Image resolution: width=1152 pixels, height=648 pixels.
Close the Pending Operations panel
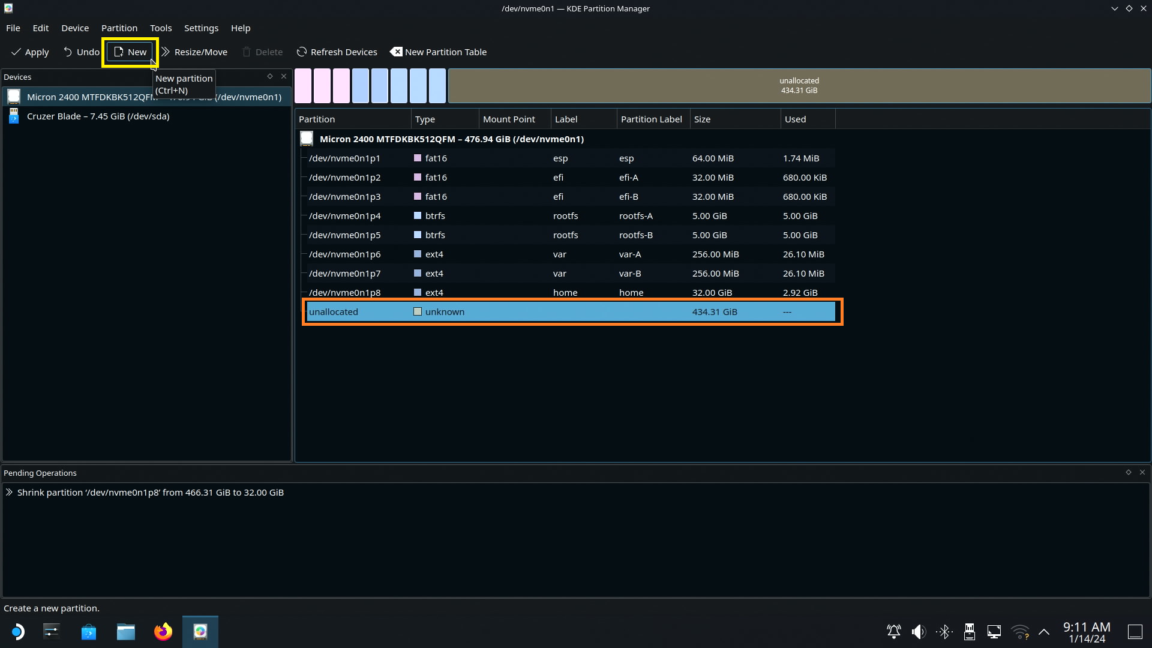tap(1142, 473)
